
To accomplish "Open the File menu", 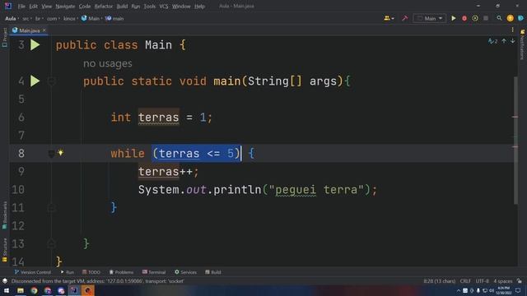I will click(21, 6).
